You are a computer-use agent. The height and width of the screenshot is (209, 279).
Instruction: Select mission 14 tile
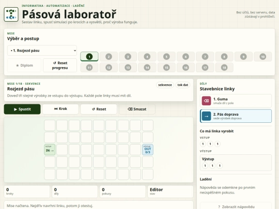click(147, 68)
